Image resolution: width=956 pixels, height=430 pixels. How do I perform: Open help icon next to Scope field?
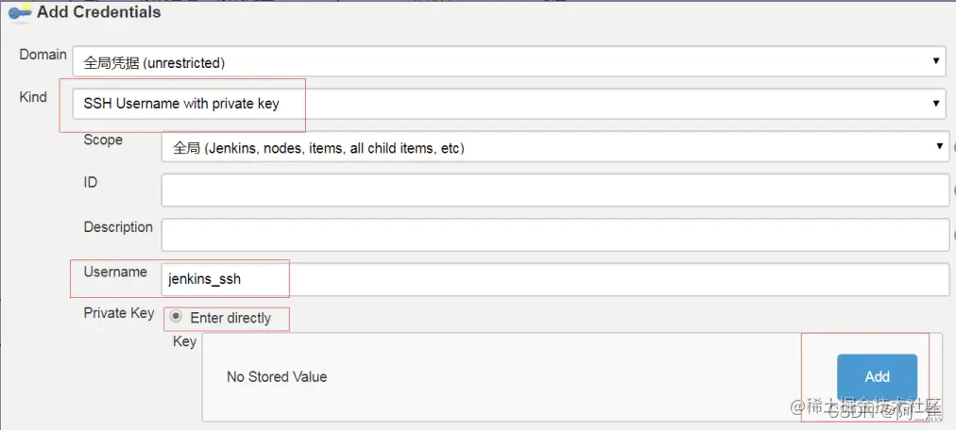click(x=953, y=147)
